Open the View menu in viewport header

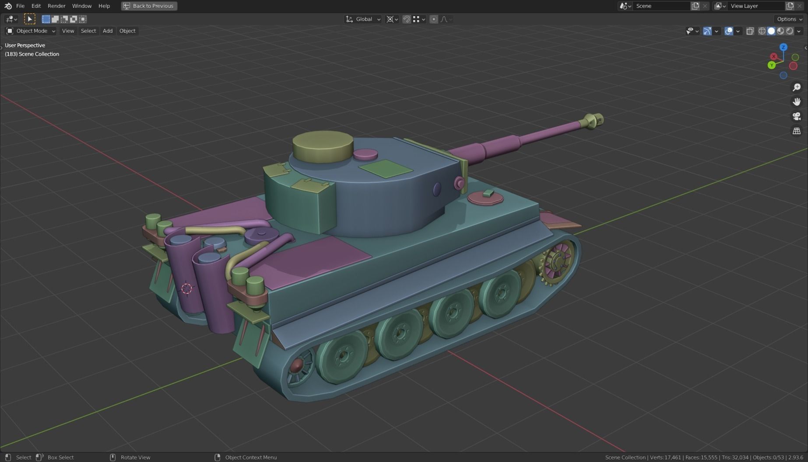click(x=68, y=31)
